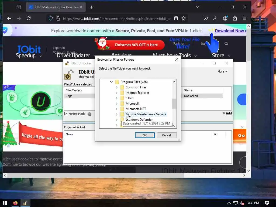
Task: Expand the Microsoft.NET folder node
Action: click(x=116, y=109)
